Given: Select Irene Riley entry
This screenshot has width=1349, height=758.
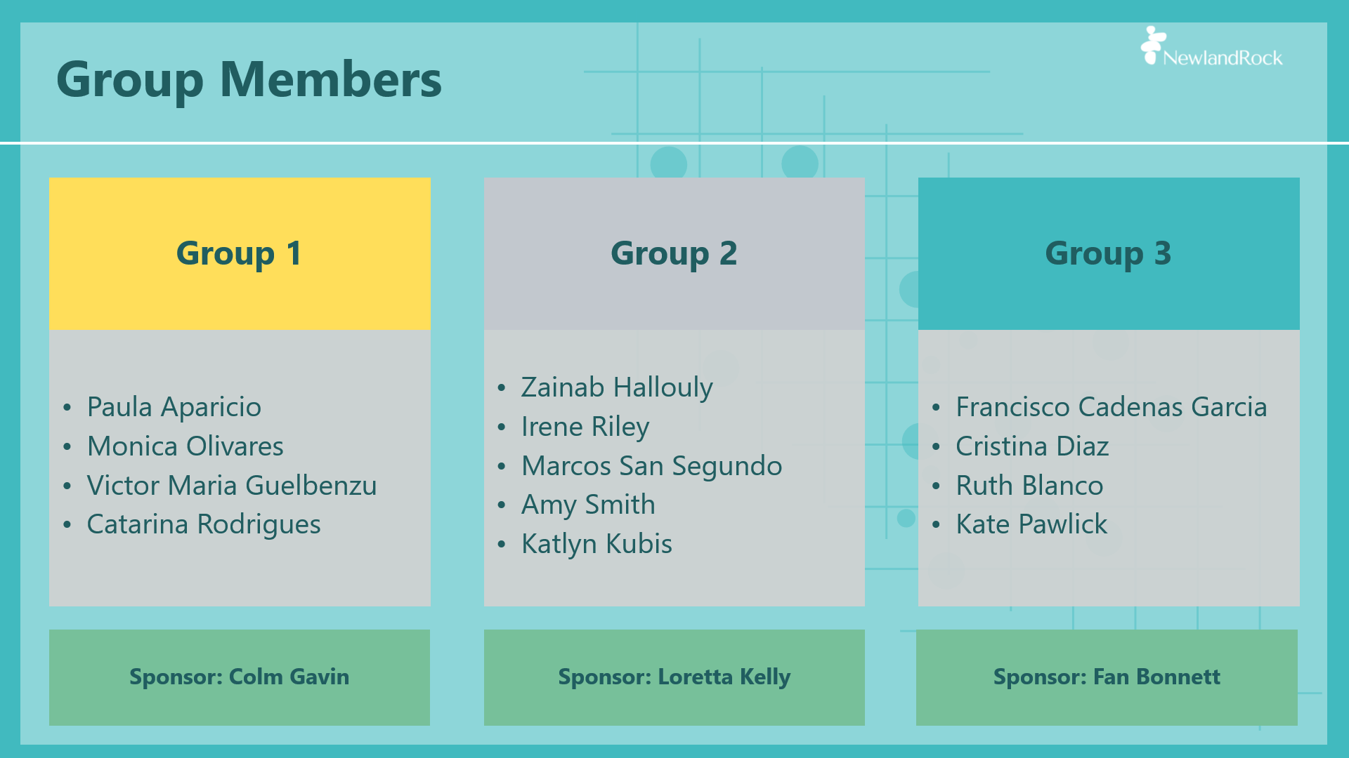Looking at the screenshot, I should [x=585, y=427].
